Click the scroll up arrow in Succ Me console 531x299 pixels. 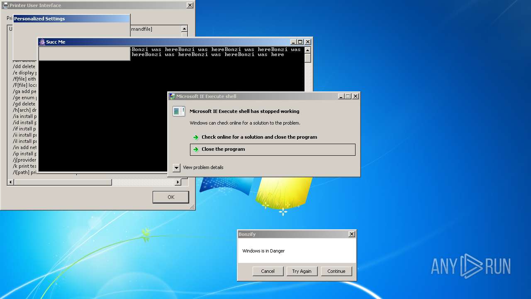[x=307, y=50]
